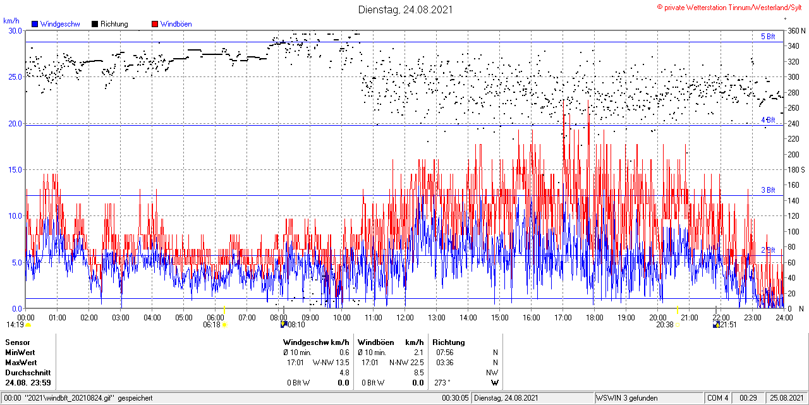The image size is (809, 405).
Task: Click the chart title Dienstag, 24.08.2021
Action: pyautogui.click(x=405, y=9)
